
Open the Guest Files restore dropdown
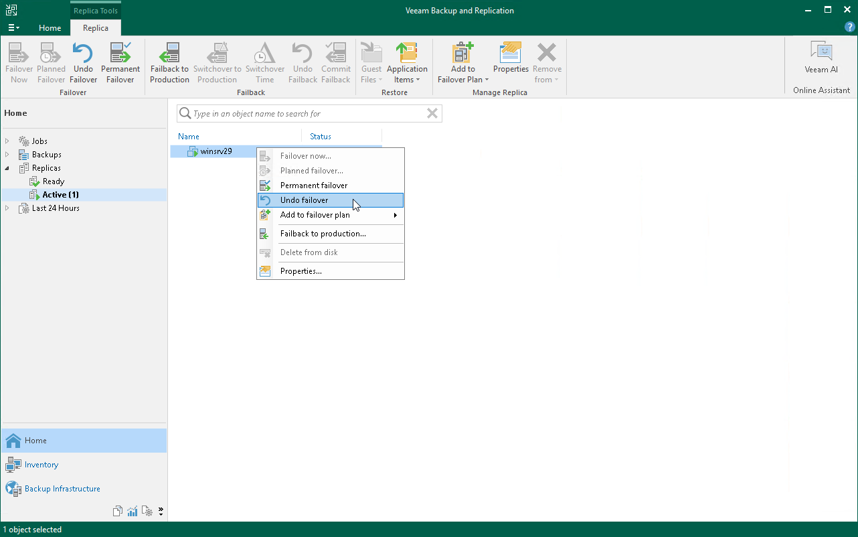click(x=371, y=63)
